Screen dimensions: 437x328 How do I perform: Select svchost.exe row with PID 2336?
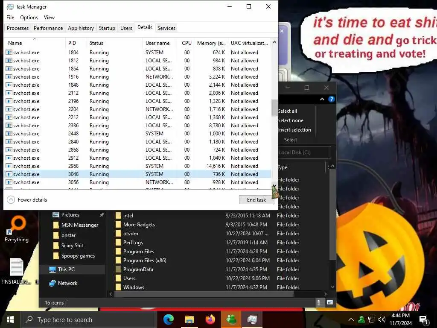[x=138, y=126]
